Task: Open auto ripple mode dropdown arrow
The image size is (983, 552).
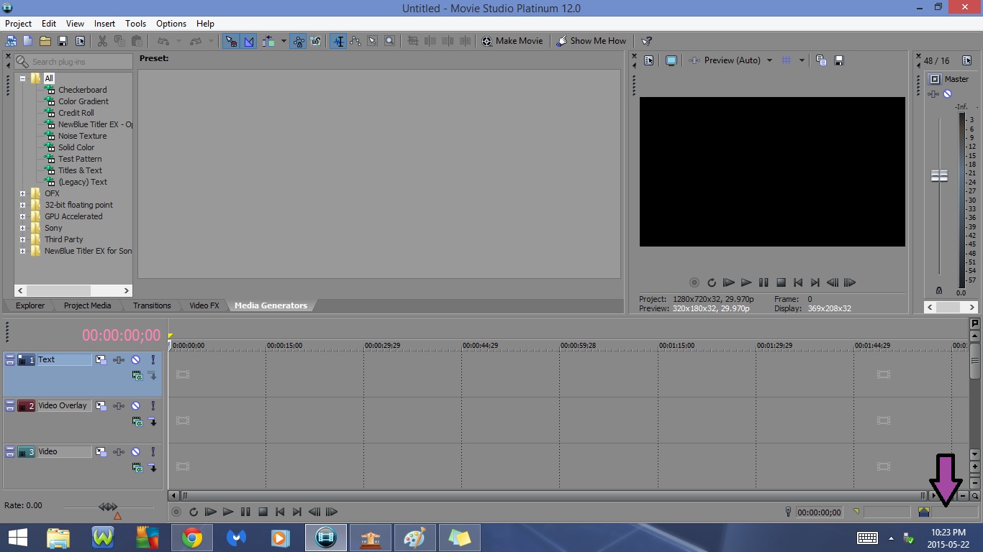Action: 284,41
